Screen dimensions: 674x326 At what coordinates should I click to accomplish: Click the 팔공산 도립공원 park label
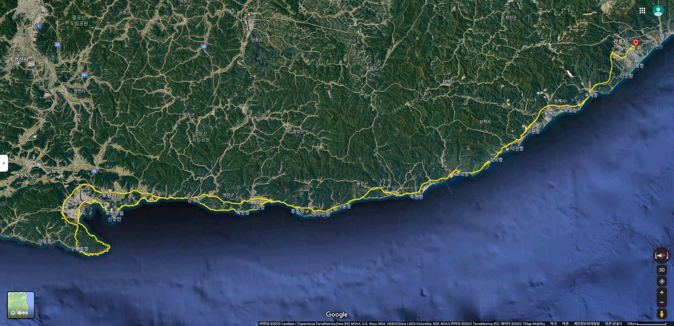[x=79, y=20]
